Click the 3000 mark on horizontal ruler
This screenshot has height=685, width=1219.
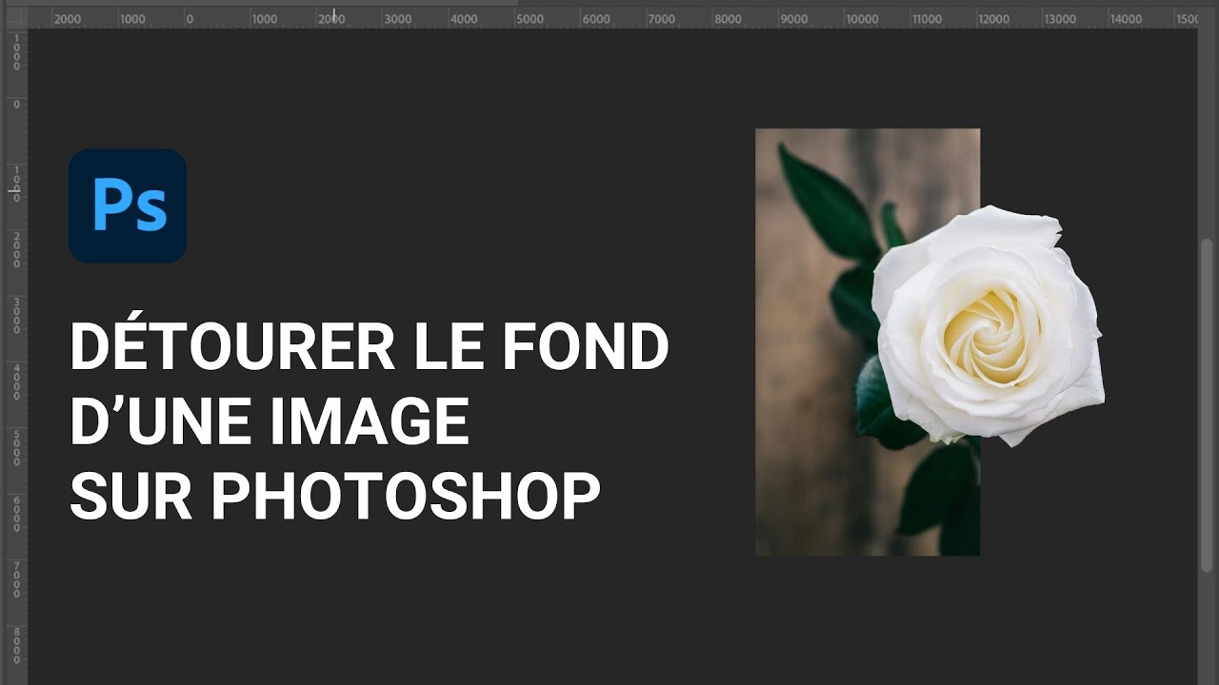coord(398,19)
